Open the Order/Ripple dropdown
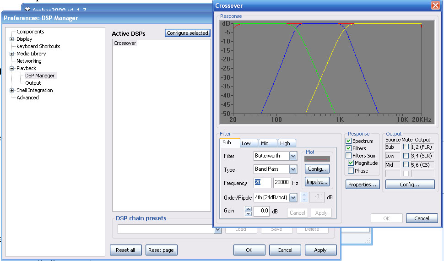The width and height of the screenshot is (444, 261). (x=293, y=197)
